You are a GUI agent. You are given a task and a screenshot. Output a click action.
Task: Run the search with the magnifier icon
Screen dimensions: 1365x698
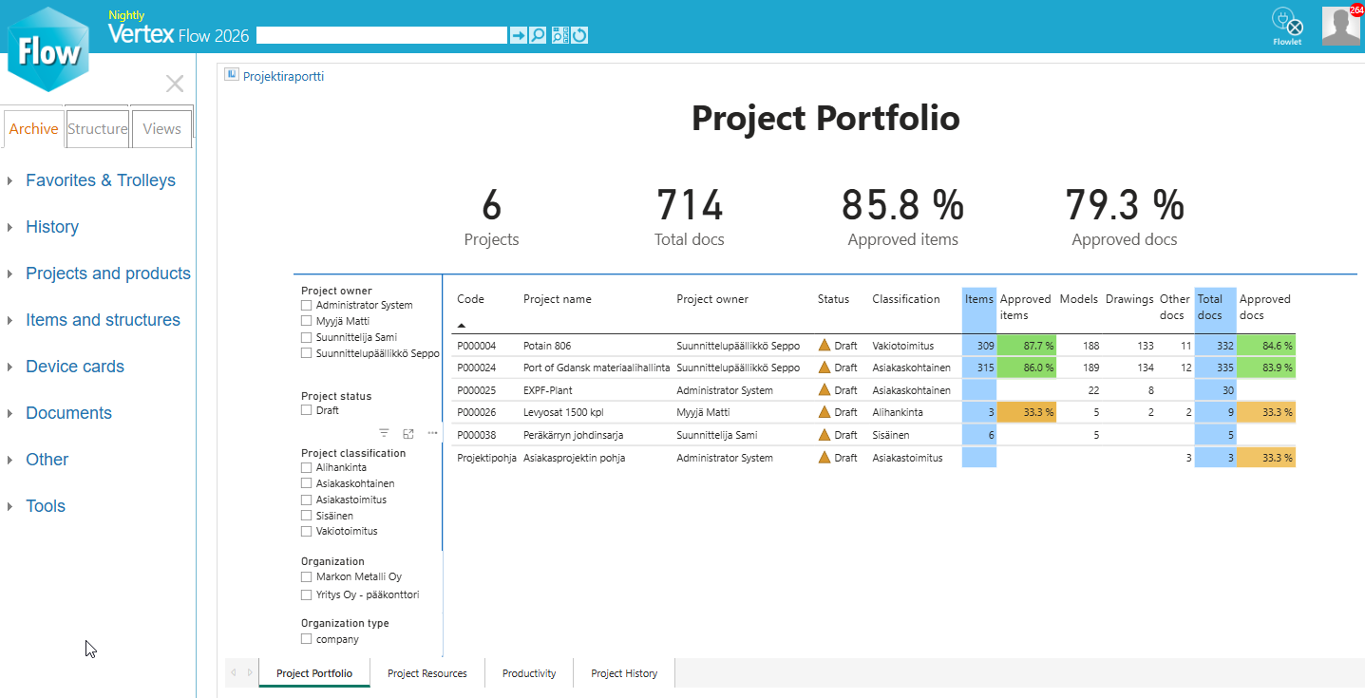pyautogui.click(x=537, y=34)
